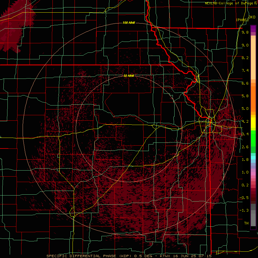Click the Specific Differential Phase caption at bottom
Image resolution: width=258 pixels, height=258 pixels.
[x=129, y=256]
